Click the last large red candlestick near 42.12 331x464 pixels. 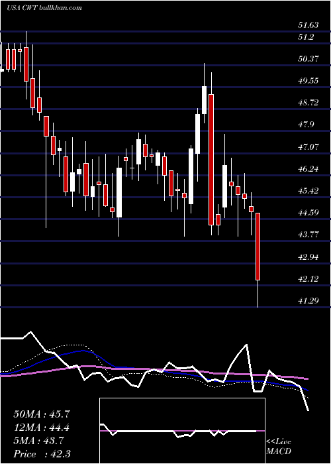tap(258, 246)
